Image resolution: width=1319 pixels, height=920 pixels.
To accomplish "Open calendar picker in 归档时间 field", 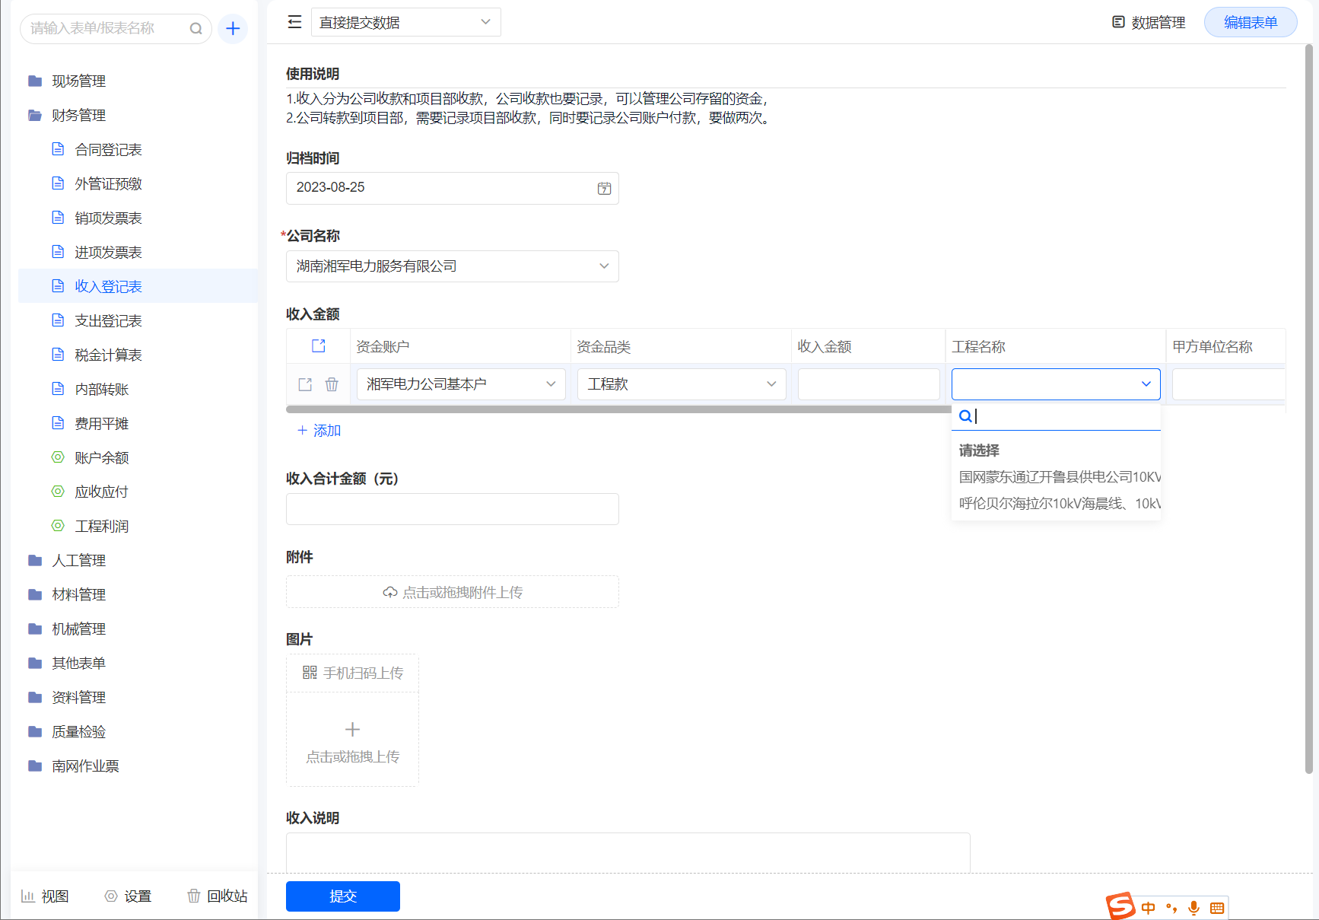I will pyautogui.click(x=604, y=188).
